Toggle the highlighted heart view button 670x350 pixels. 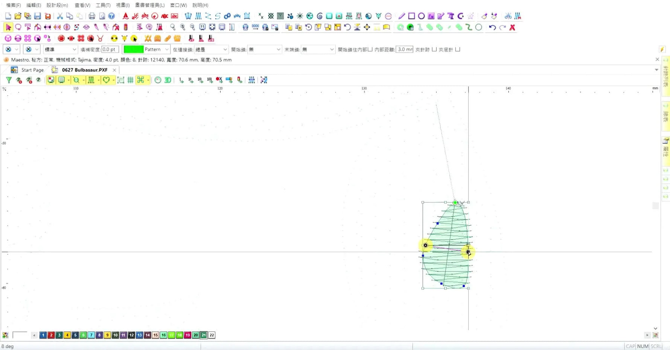click(x=107, y=80)
